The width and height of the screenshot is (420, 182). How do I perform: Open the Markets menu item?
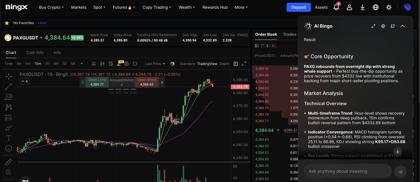point(79,7)
